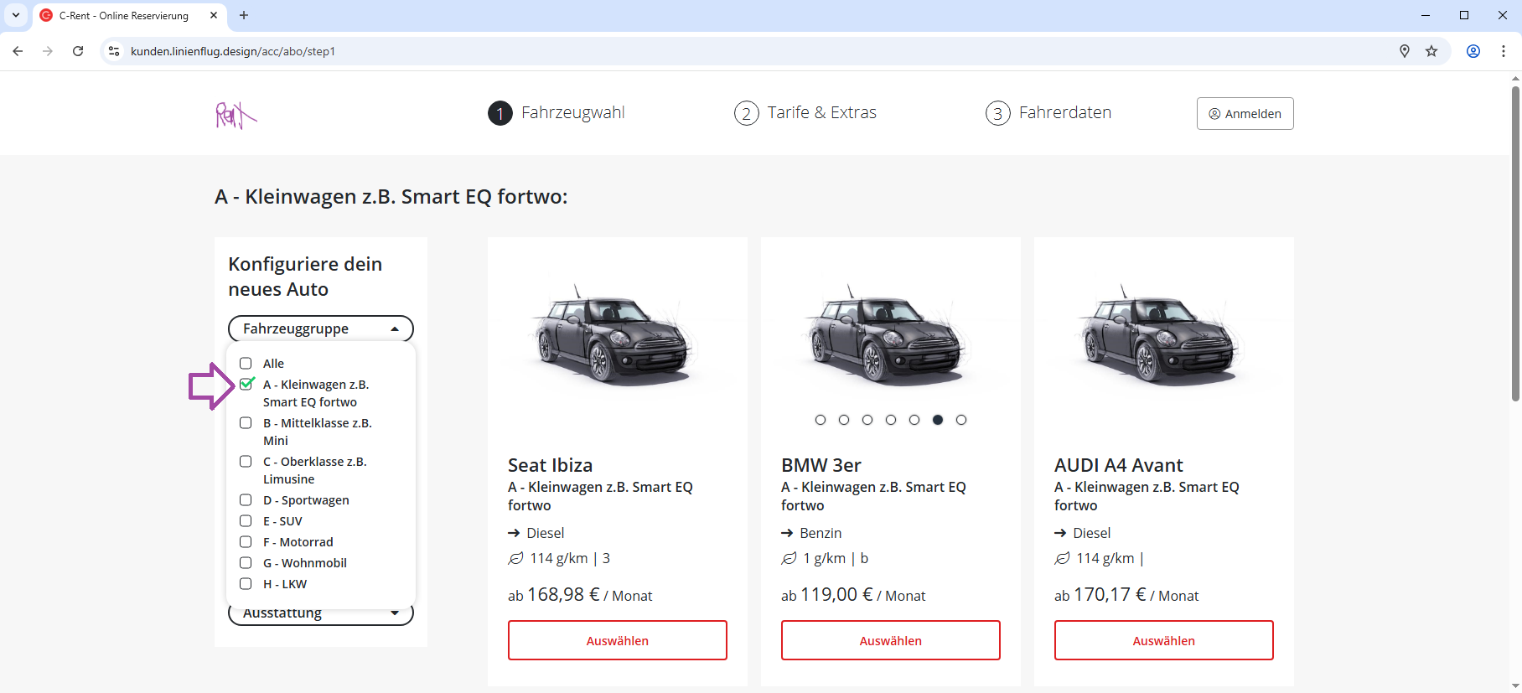Viewport: 1522px width, 693px height.
Task: Go to step 3 Fahrerdaten
Action: [x=1048, y=113]
